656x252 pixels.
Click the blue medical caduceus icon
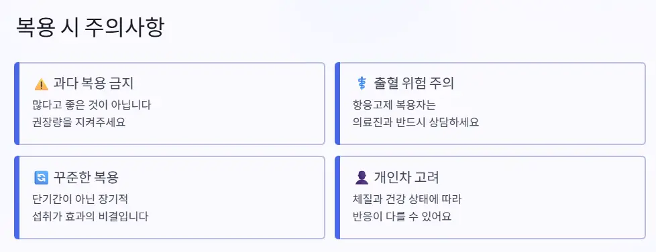[362, 84]
